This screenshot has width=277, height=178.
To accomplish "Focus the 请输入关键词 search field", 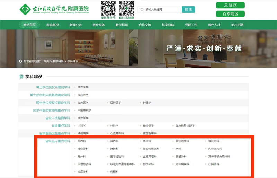I will coord(160,10).
